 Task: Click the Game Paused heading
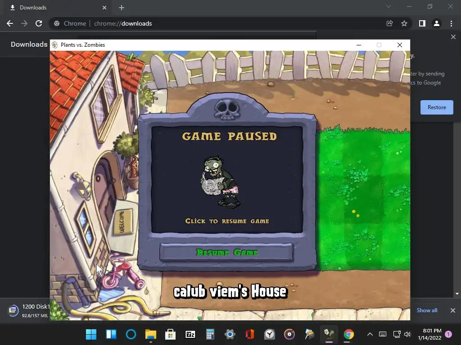pos(229,136)
